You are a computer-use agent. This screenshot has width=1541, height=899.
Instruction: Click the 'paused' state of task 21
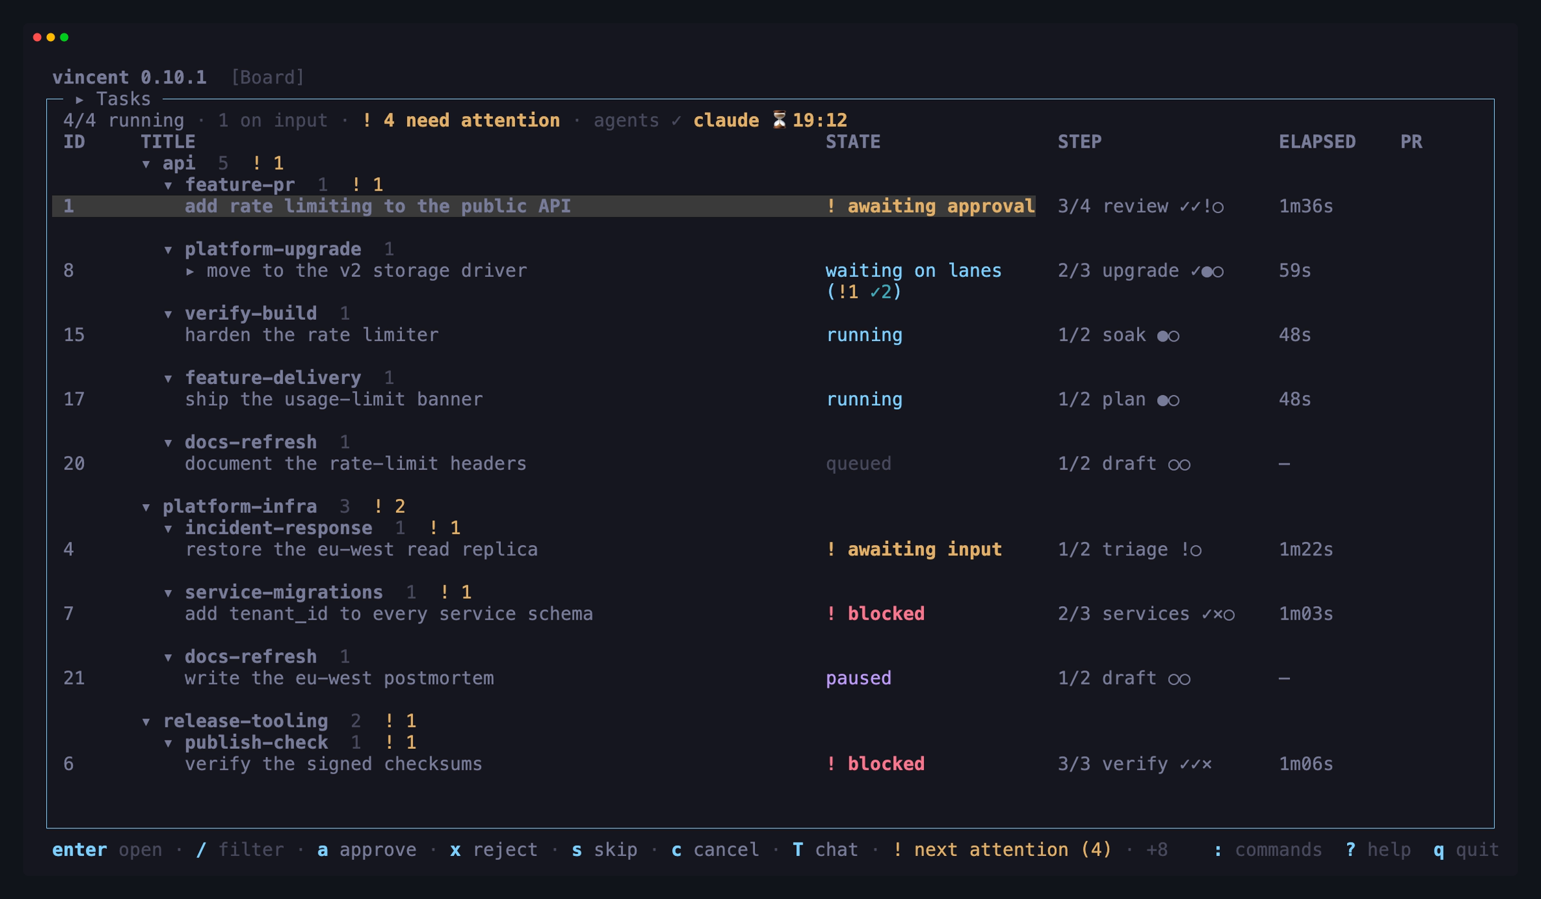coord(858,678)
